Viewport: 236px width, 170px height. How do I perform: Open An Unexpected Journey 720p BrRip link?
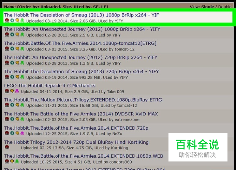pos(81,57)
